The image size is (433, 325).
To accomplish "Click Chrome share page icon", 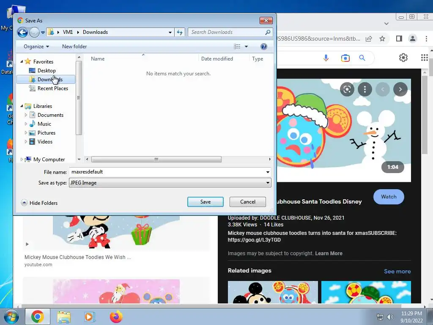I will pyautogui.click(x=369, y=39).
